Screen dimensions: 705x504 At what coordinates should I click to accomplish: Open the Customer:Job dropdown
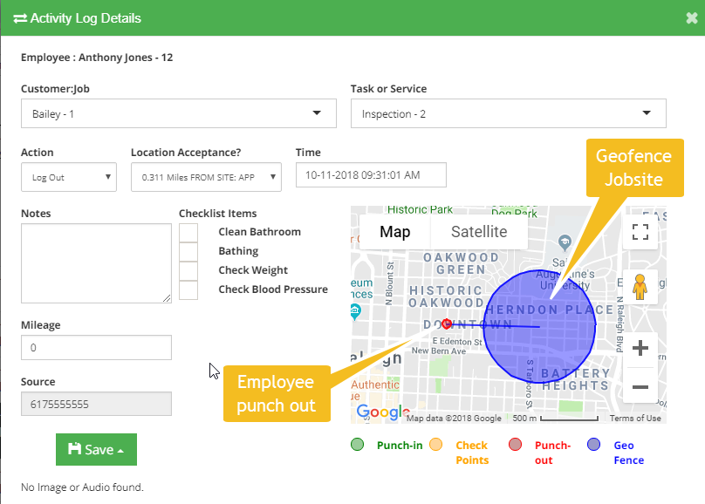(x=179, y=113)
